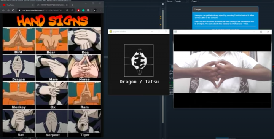This screenshot has width=274, height=139.
Task: Open the red browser extension icon
Action: point(78,11)
